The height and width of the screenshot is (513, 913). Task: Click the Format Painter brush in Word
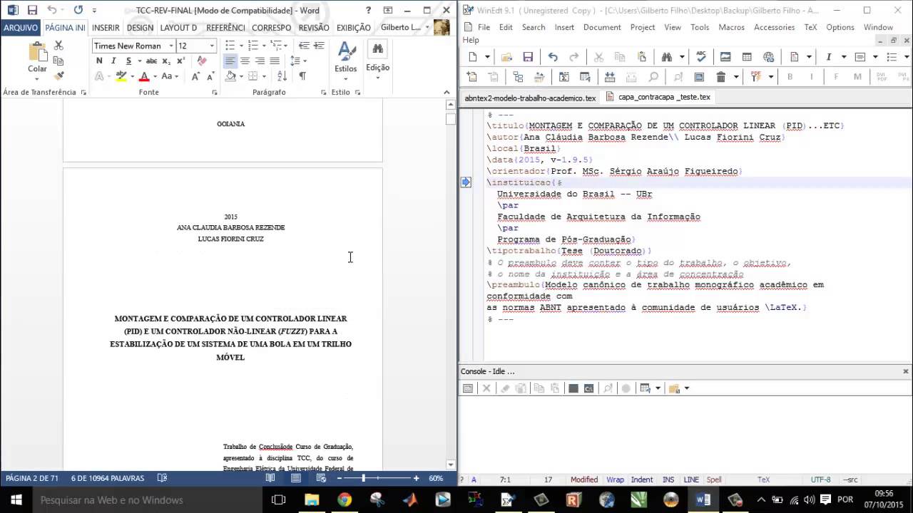58,76
